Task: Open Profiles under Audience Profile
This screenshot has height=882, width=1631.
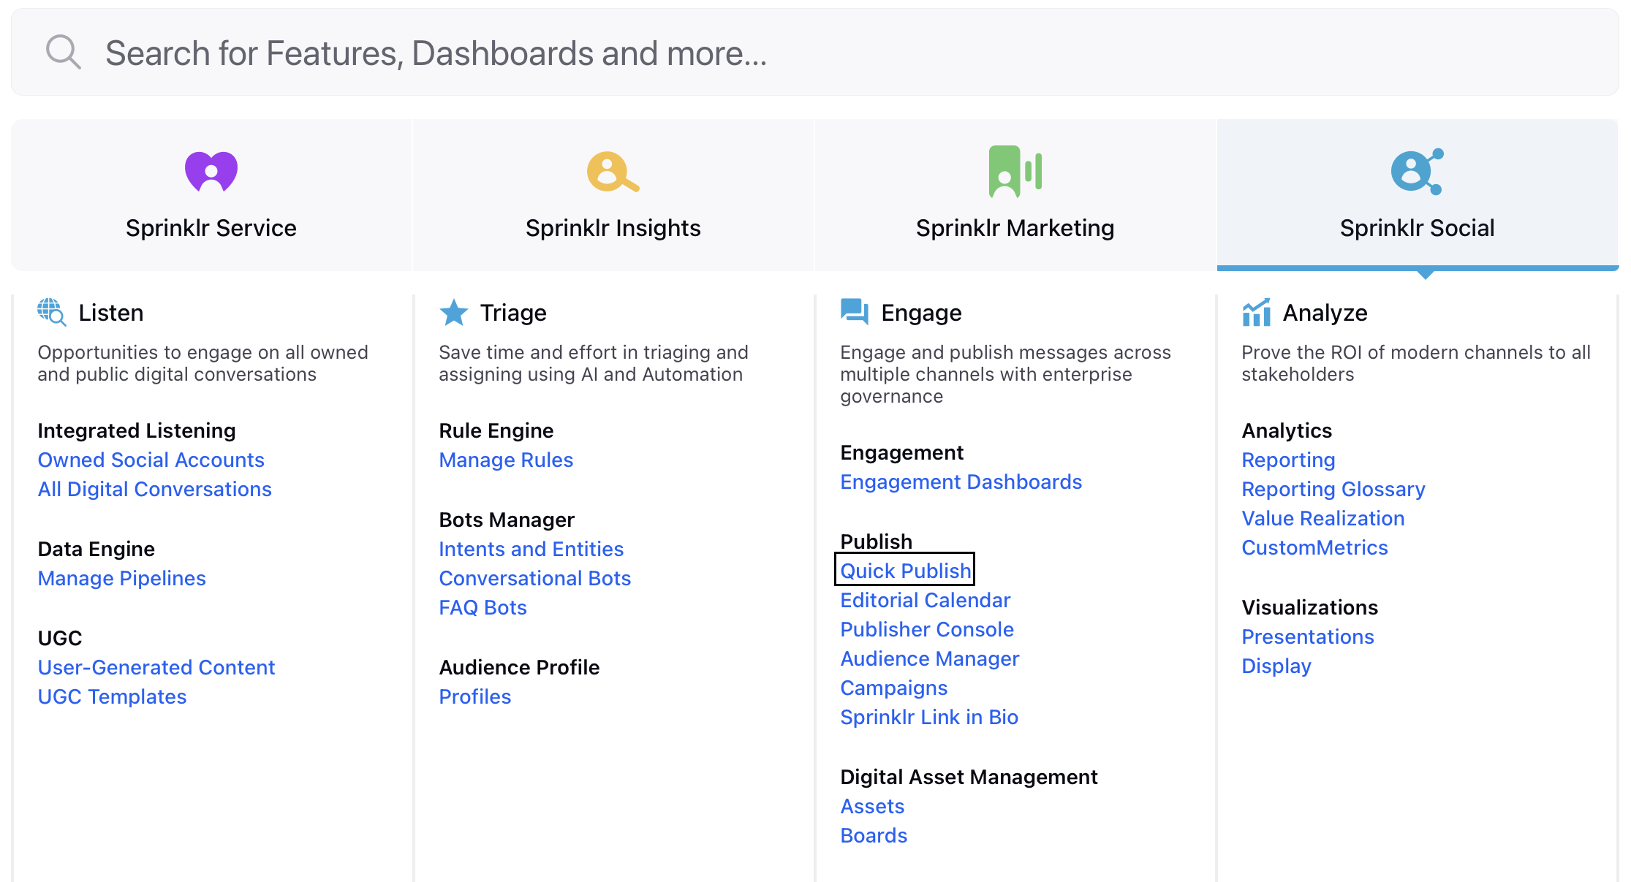Action: pyautogui.click(x=474, y=696)
